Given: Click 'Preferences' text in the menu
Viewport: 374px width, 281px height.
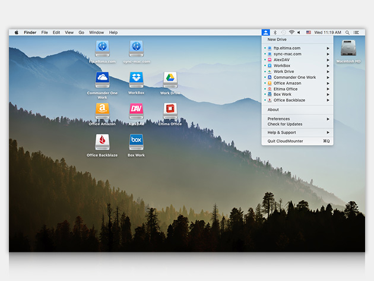Looking at the screenshot, I should click(278, 119).
